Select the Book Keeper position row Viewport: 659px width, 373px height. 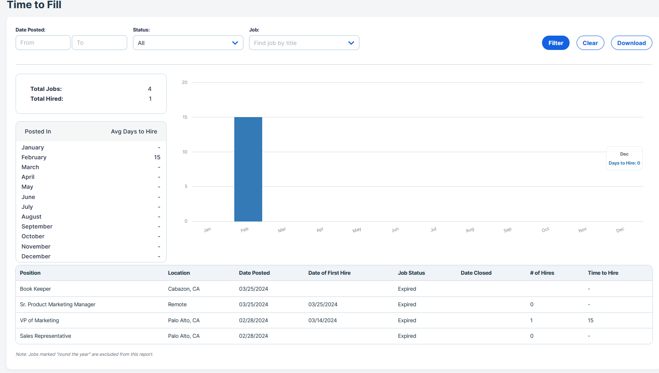(x=35, y=289)
